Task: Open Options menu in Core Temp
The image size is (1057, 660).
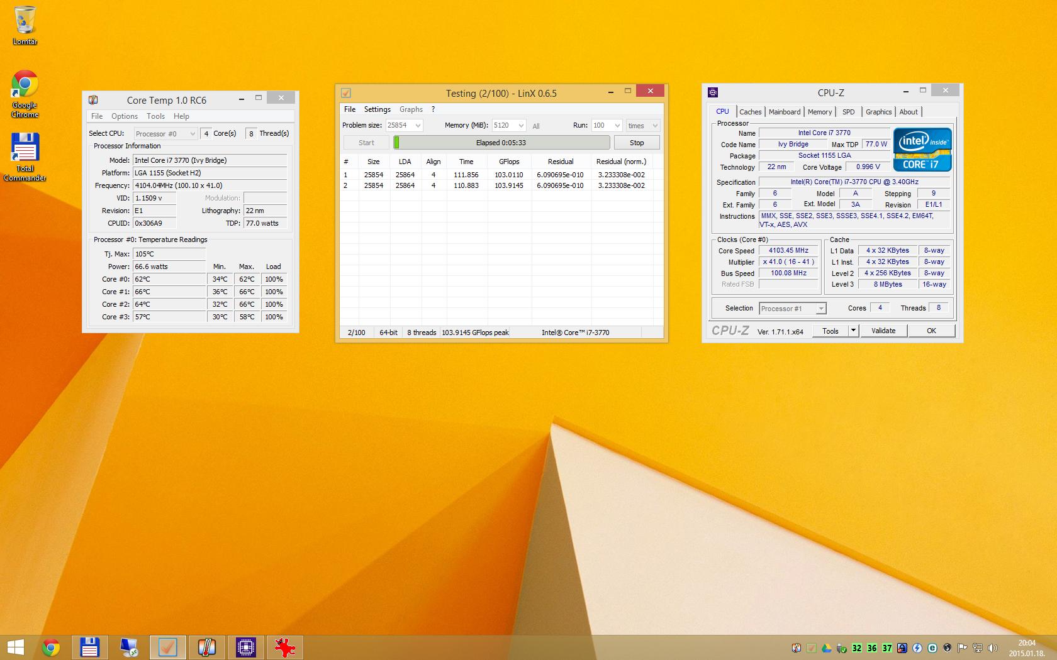Action: click(x=125, y=116)
